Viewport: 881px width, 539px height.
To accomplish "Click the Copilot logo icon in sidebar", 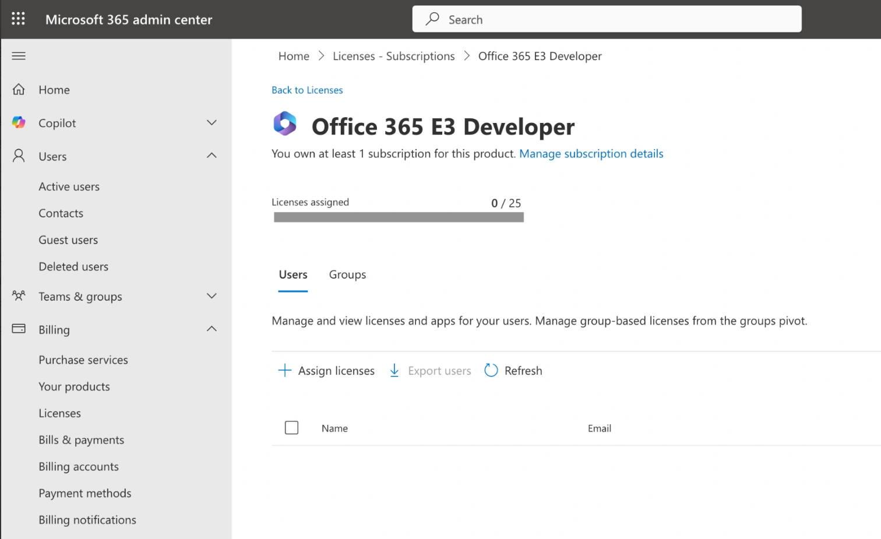I will 19,123.
